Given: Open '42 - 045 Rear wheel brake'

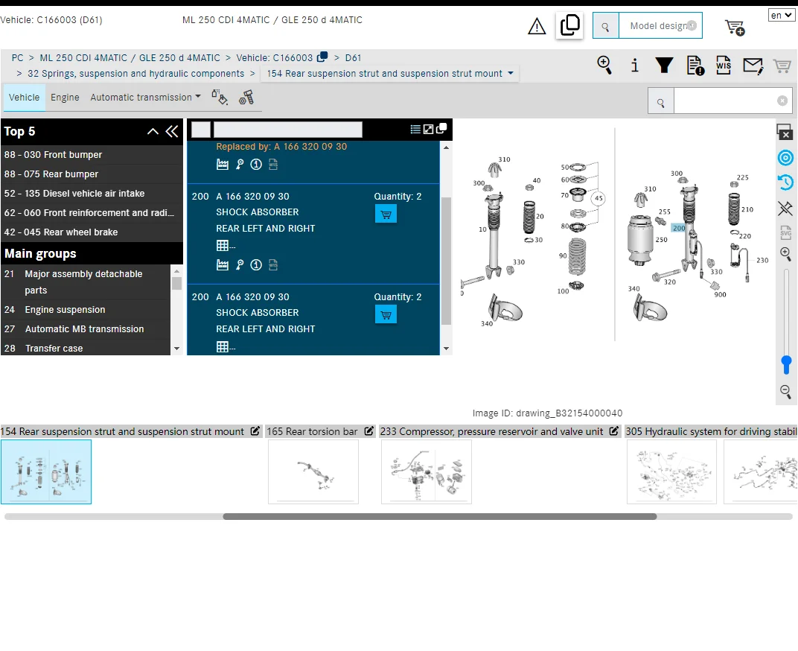Looking at the screenshot, I should (92, 232).
